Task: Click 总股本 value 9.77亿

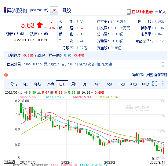Action: [82, 48]
